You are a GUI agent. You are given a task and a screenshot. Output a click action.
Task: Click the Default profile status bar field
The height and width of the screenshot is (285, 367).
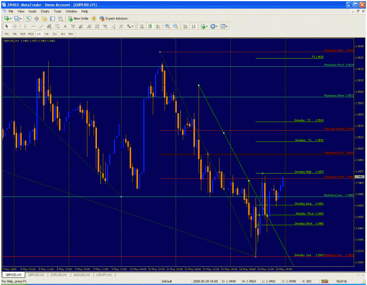[167, 281]
